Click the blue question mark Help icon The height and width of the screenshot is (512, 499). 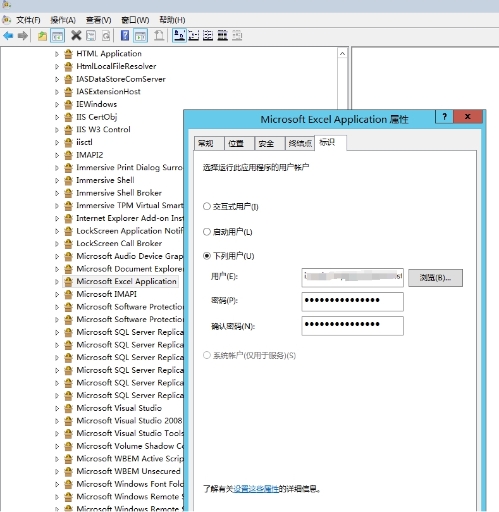pos(125,35)
